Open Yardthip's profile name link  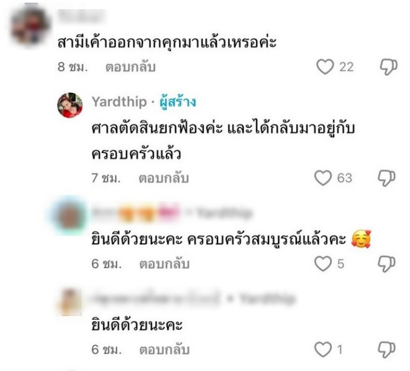tap(119, 101)
